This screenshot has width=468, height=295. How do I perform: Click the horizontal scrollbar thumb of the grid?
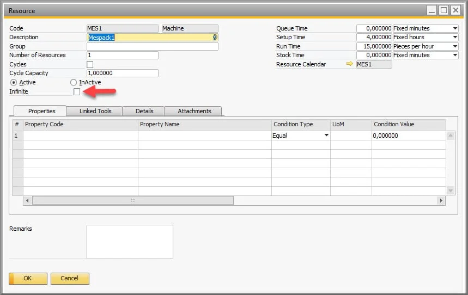(x=133, y=200)
